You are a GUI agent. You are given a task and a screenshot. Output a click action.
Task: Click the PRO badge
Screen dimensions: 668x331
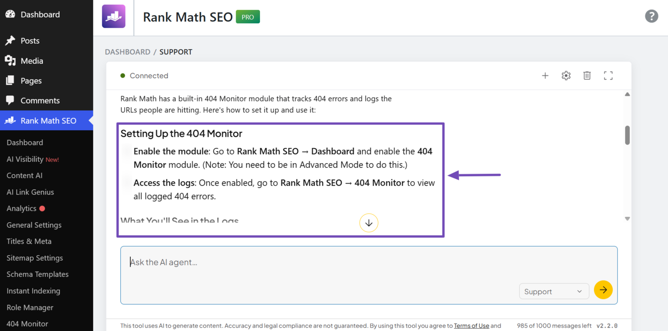(x=248, y=17)
